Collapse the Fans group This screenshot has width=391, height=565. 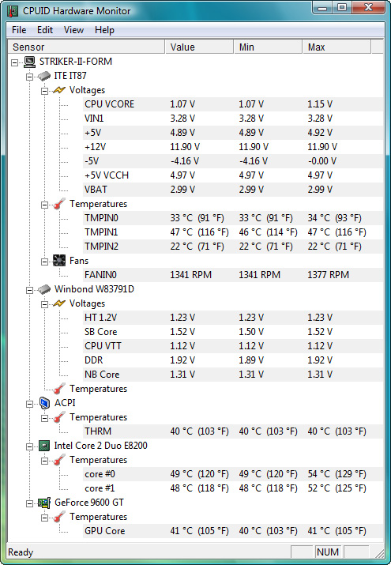pos(44,262)
